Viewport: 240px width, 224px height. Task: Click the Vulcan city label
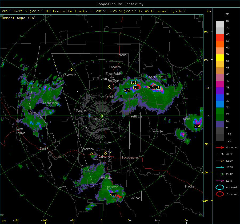click(x=136, y=198)
